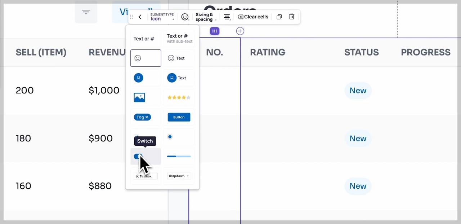Click the purple column grid handle

pyautogui.click(x=215, y=31)
